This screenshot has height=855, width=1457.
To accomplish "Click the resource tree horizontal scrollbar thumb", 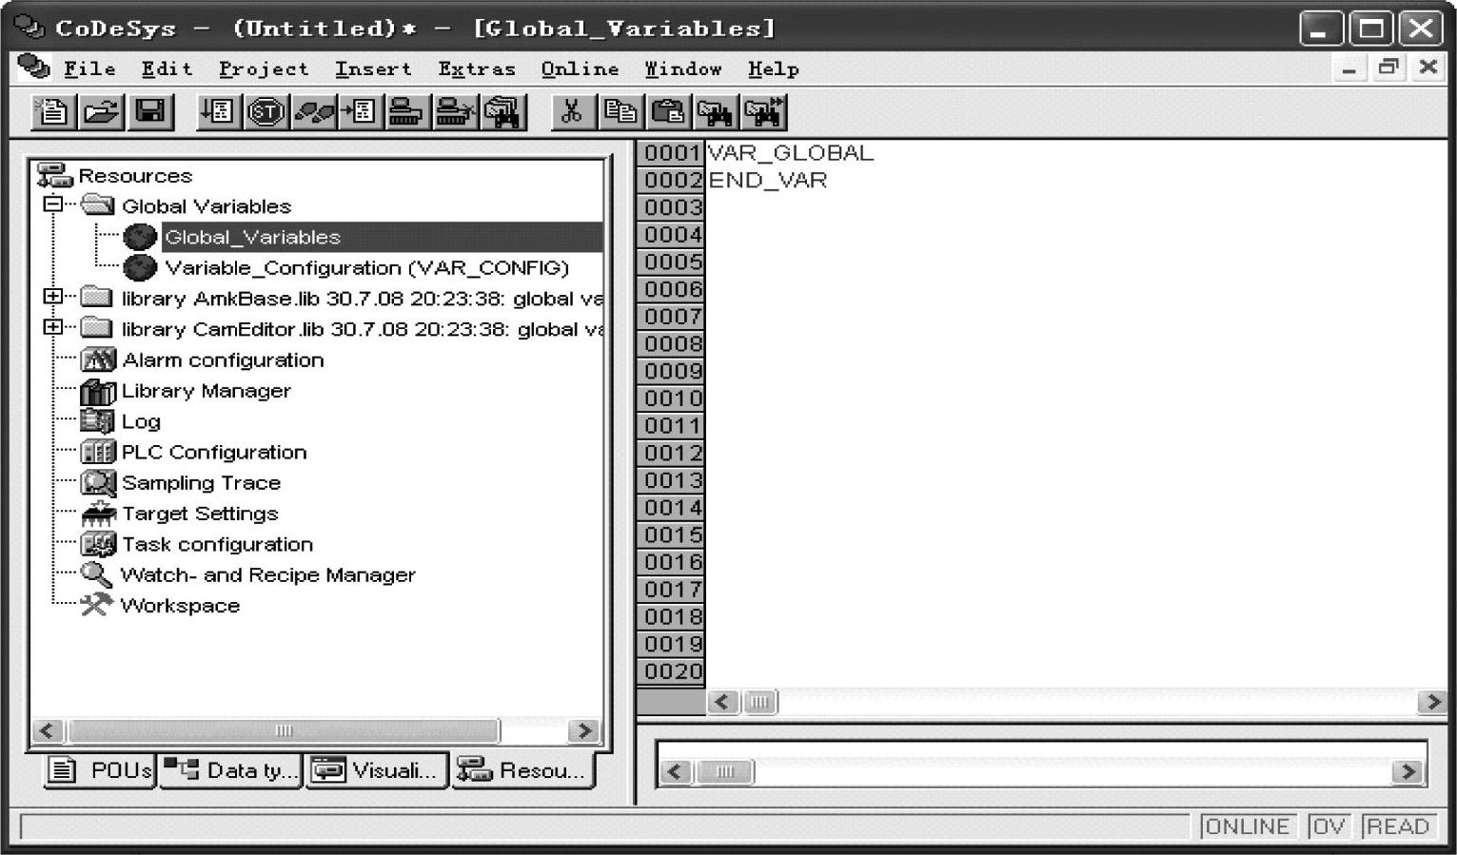I will (x=284, y=730).
